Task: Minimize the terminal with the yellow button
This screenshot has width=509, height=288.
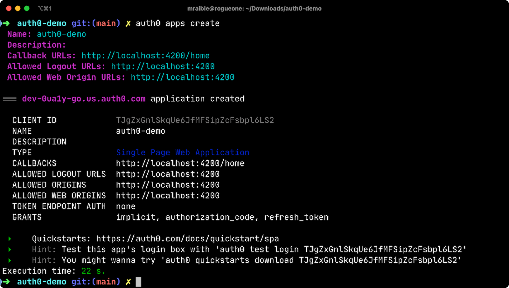Action: point(18,9)
